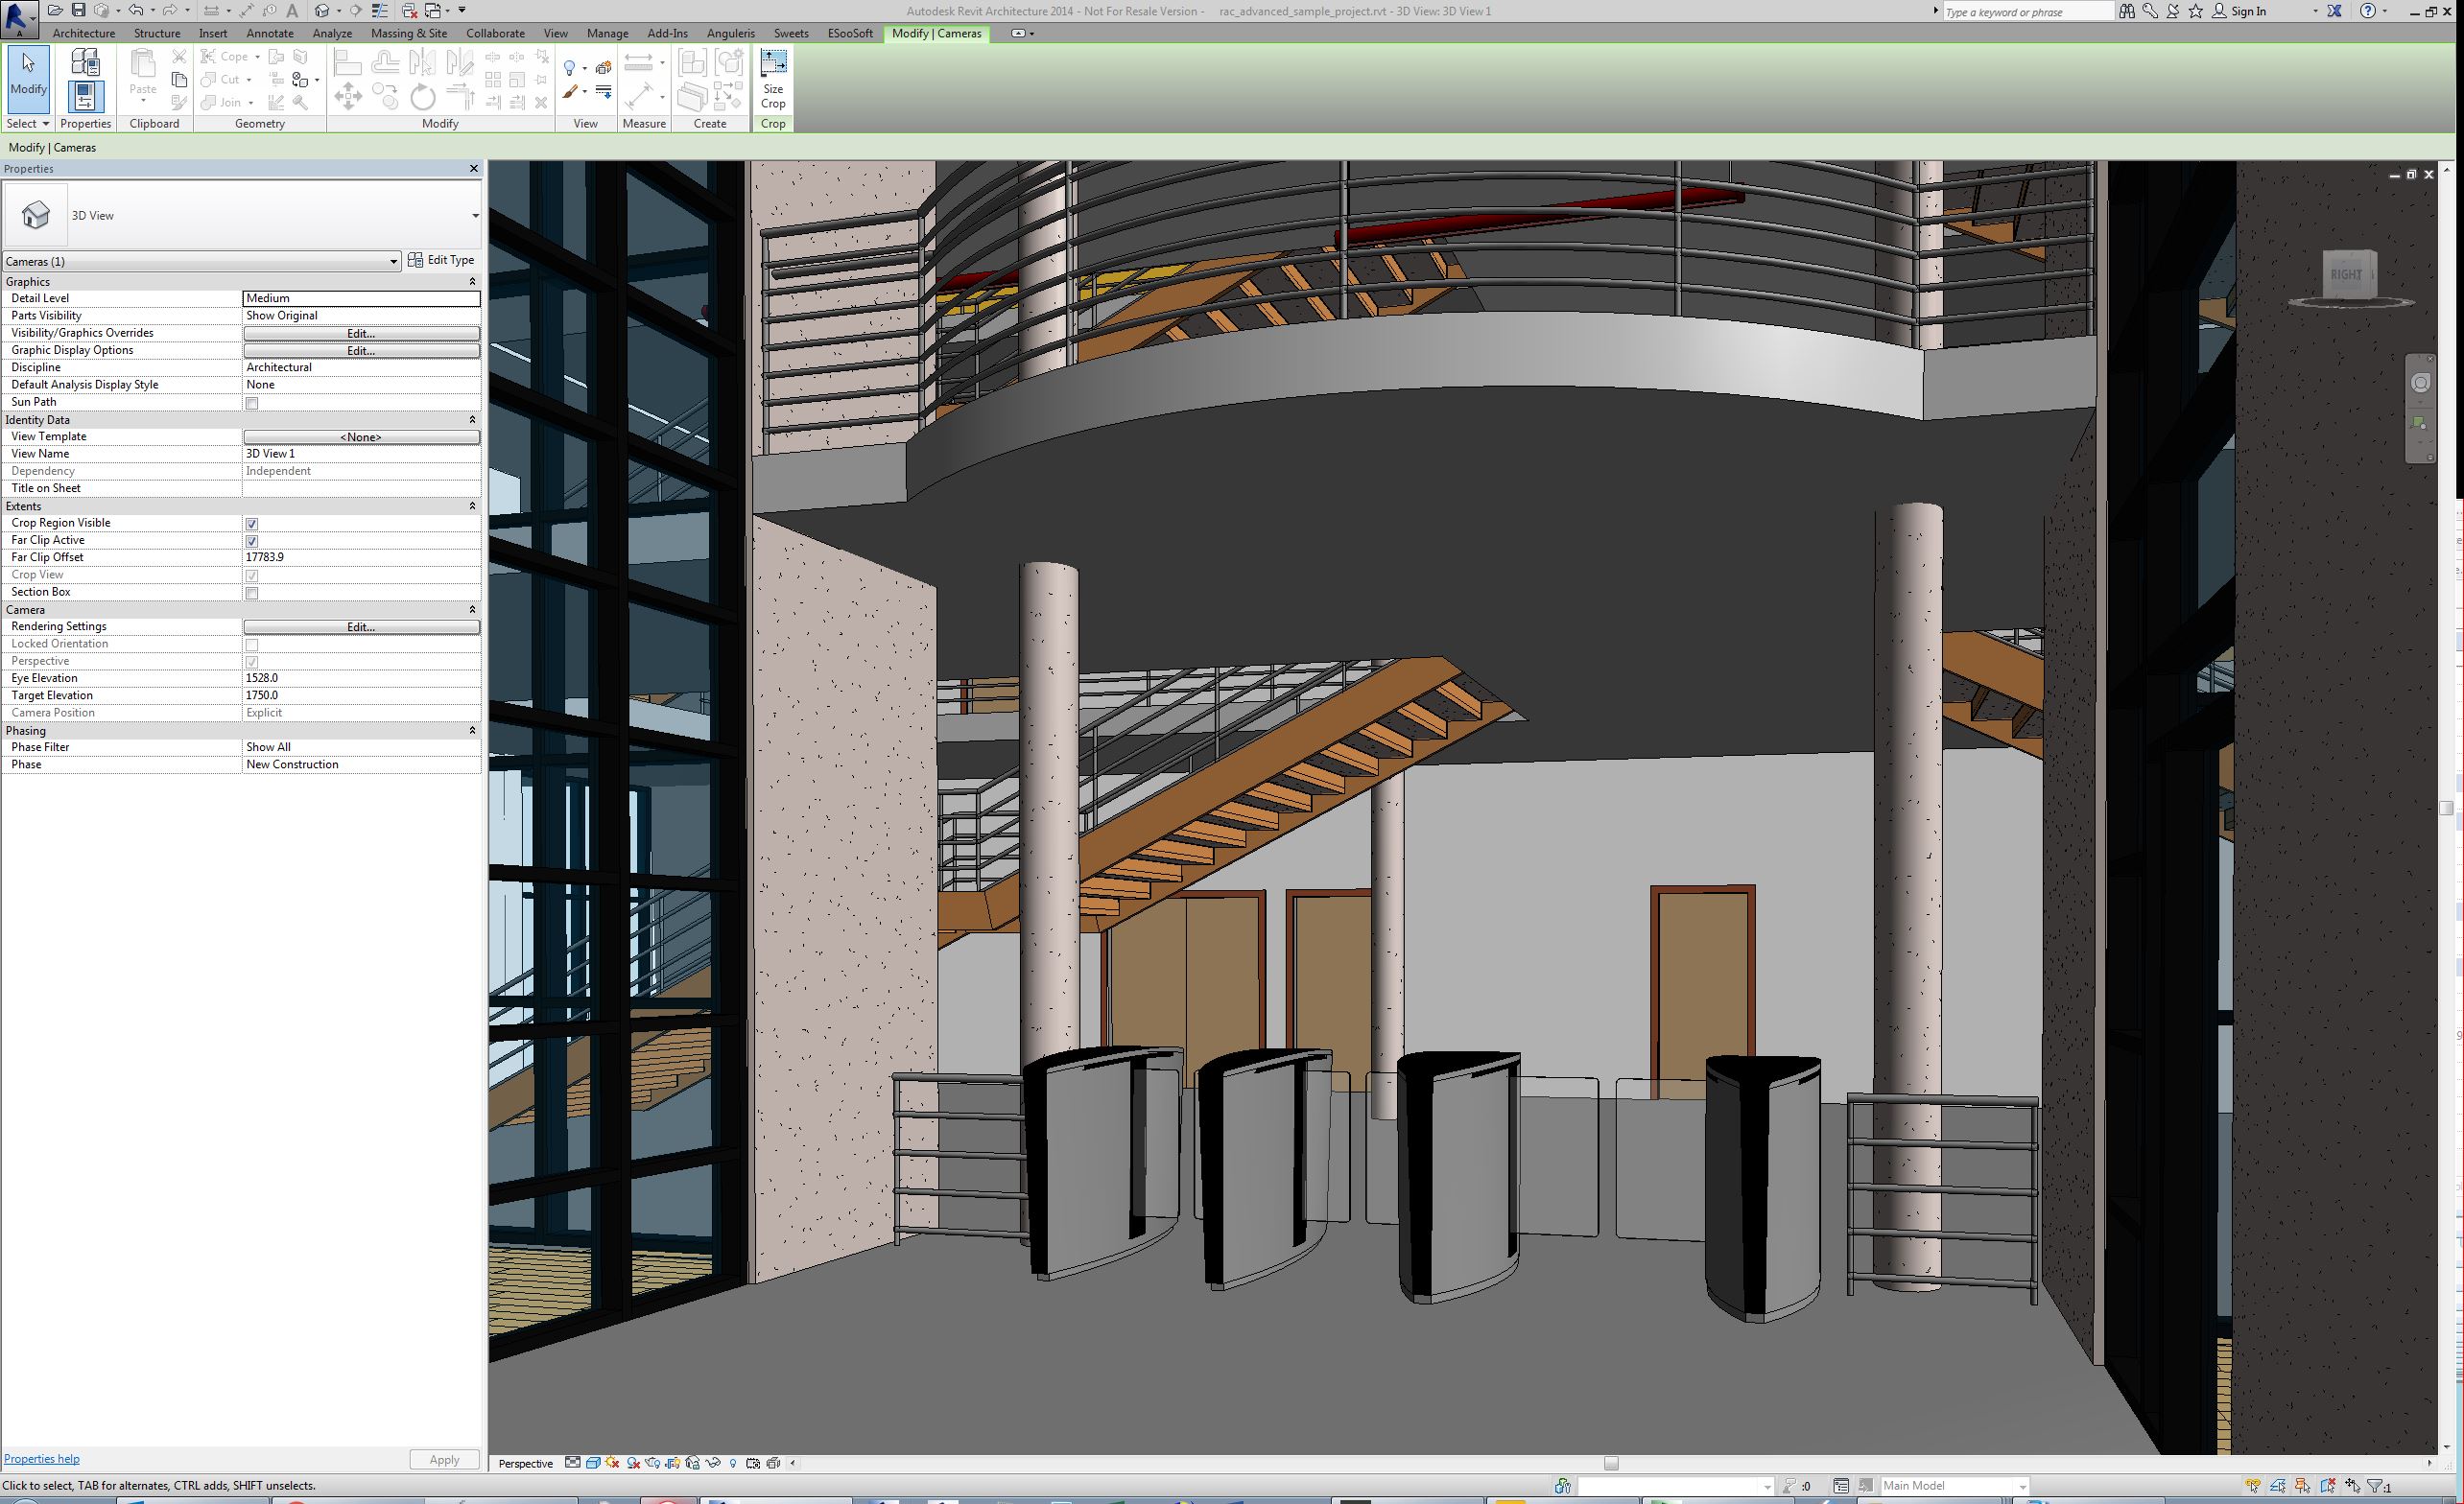Switch to the Massing & Site tab
The height and width of the screenshot is (1504, 2464).
point(408,33)
